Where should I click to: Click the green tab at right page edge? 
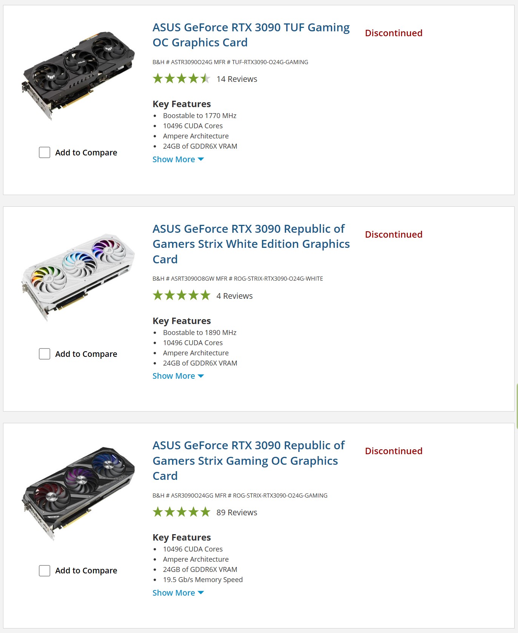click(x=517, y=406)
